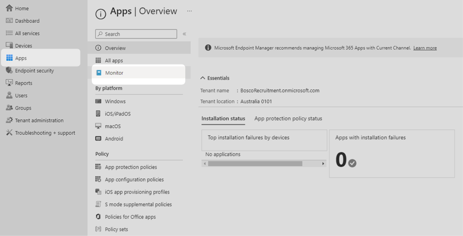Click the blue Monitor book icon

99,73
